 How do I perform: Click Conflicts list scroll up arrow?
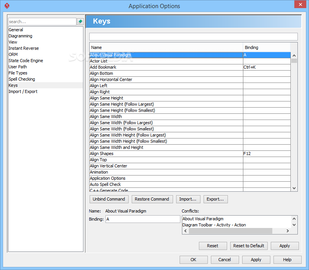pyautogui.click(x=294, y=219)
